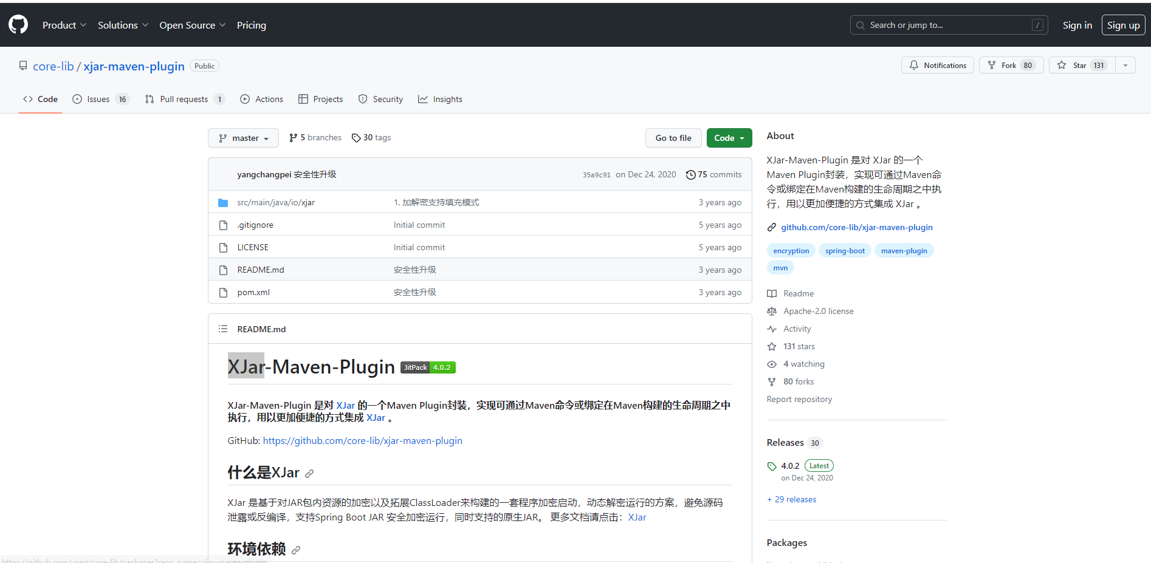Open XJar link in README first paragraph
This screenshot has width=1151, height=563.
click(x=345, y=405)
